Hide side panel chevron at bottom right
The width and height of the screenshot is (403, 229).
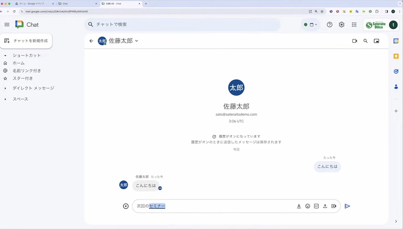pos(396,221)
